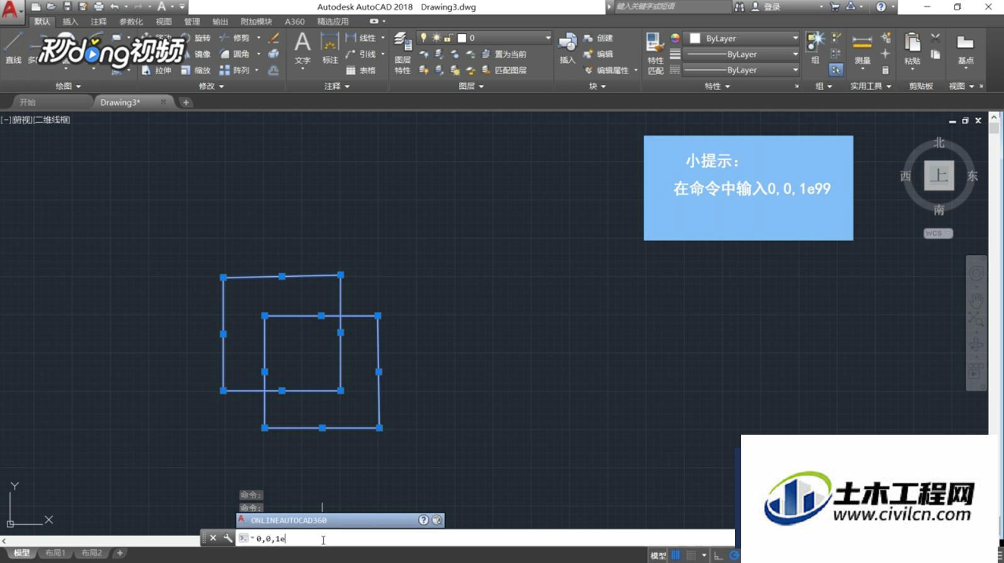Screen dimensions: 1004x563
Task: Select the Trim (修剪) tool
Action: tap(234, 38)
